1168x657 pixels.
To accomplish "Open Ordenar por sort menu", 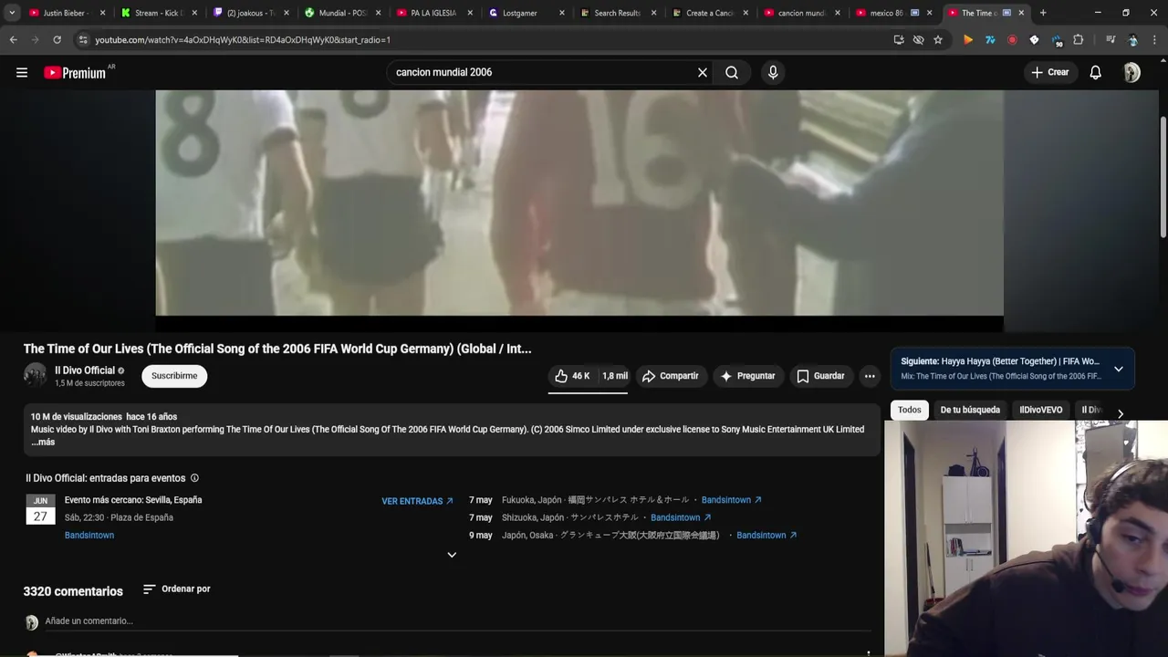I will coord(176,589).
